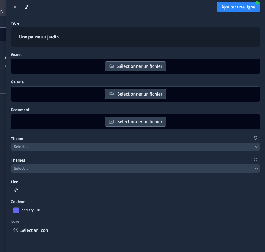This screenshot has height=252, width=265.
Task: Close the row editing panel
Action: (x=15, y=7)
